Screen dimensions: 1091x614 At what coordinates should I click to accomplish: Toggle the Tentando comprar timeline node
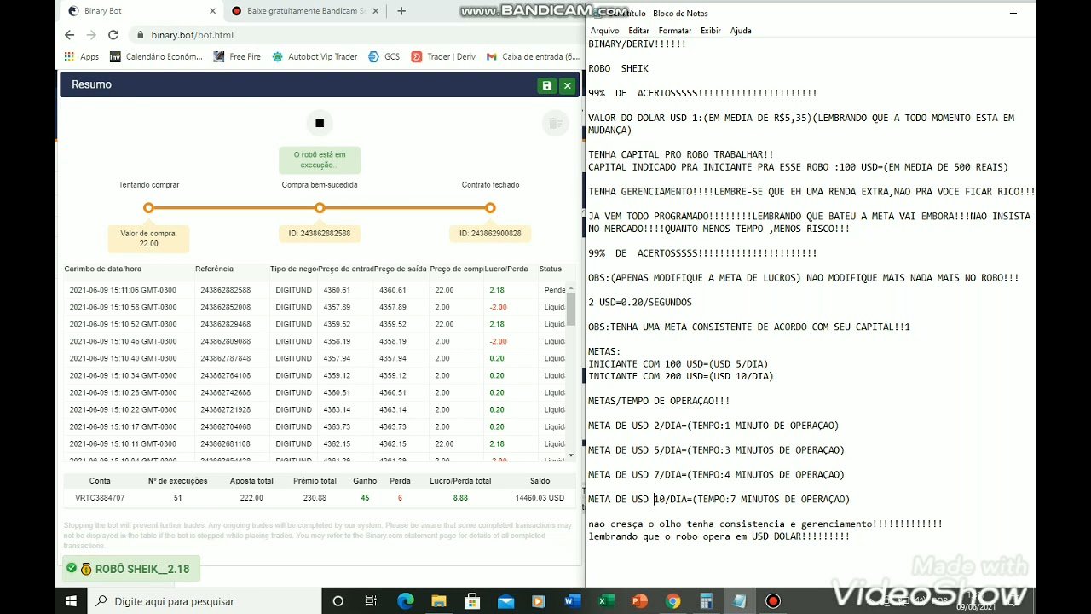(x=148, y=207)
